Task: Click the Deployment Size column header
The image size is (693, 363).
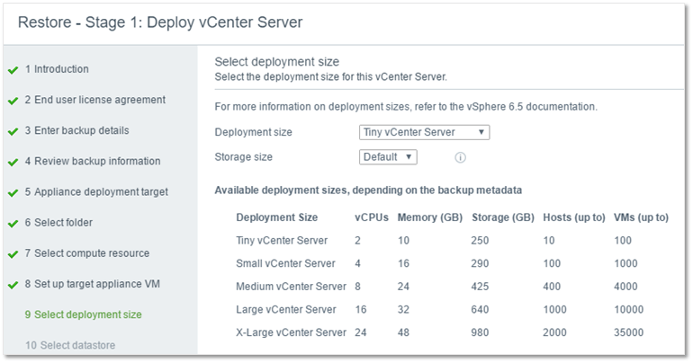Action: point(277,217)
